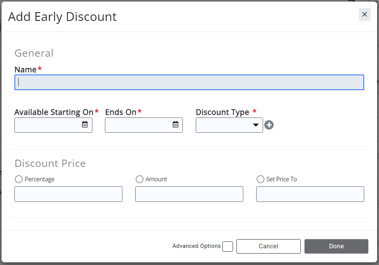Enable the Advanced Options checkbox

point(228,246)
